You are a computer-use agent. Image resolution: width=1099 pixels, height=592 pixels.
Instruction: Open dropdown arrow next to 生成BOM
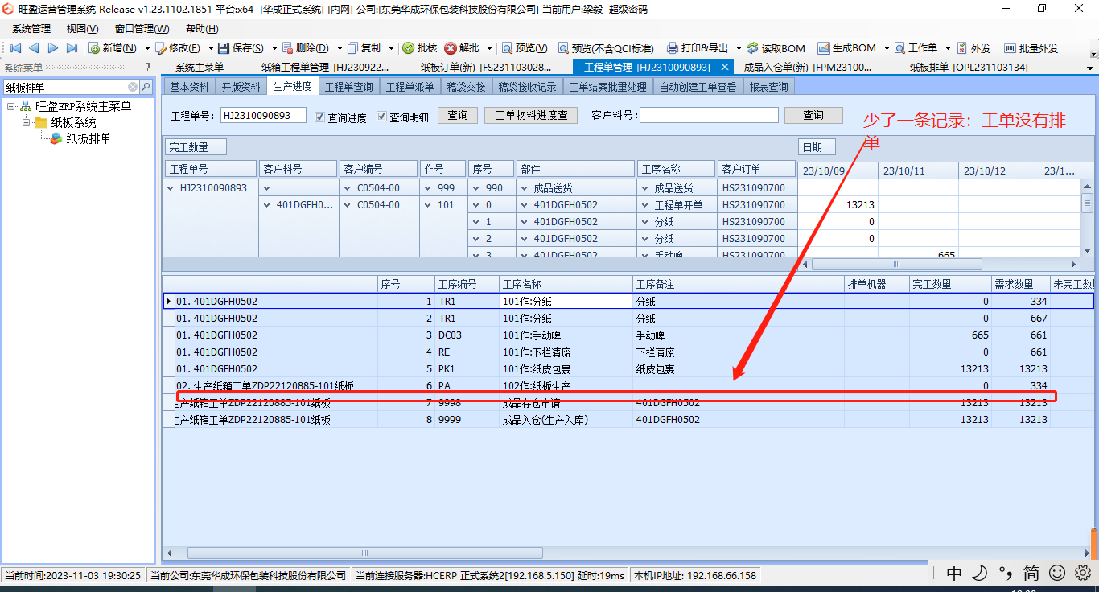click(x=885, y=48)
